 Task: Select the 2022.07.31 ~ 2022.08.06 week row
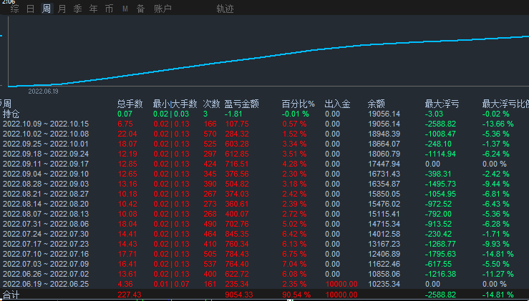265,224
